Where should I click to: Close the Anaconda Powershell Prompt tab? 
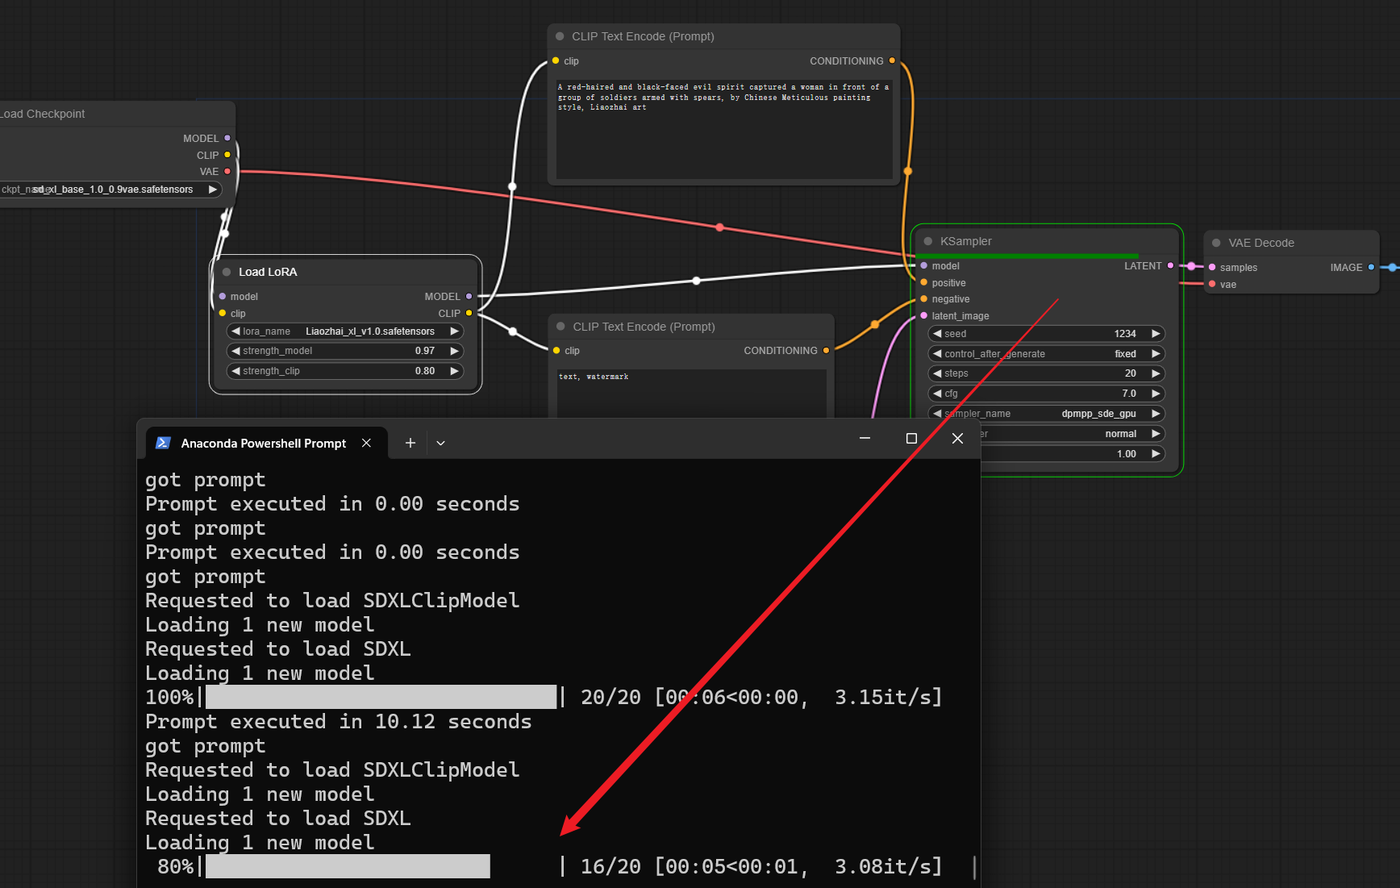(x=366, y=443)
